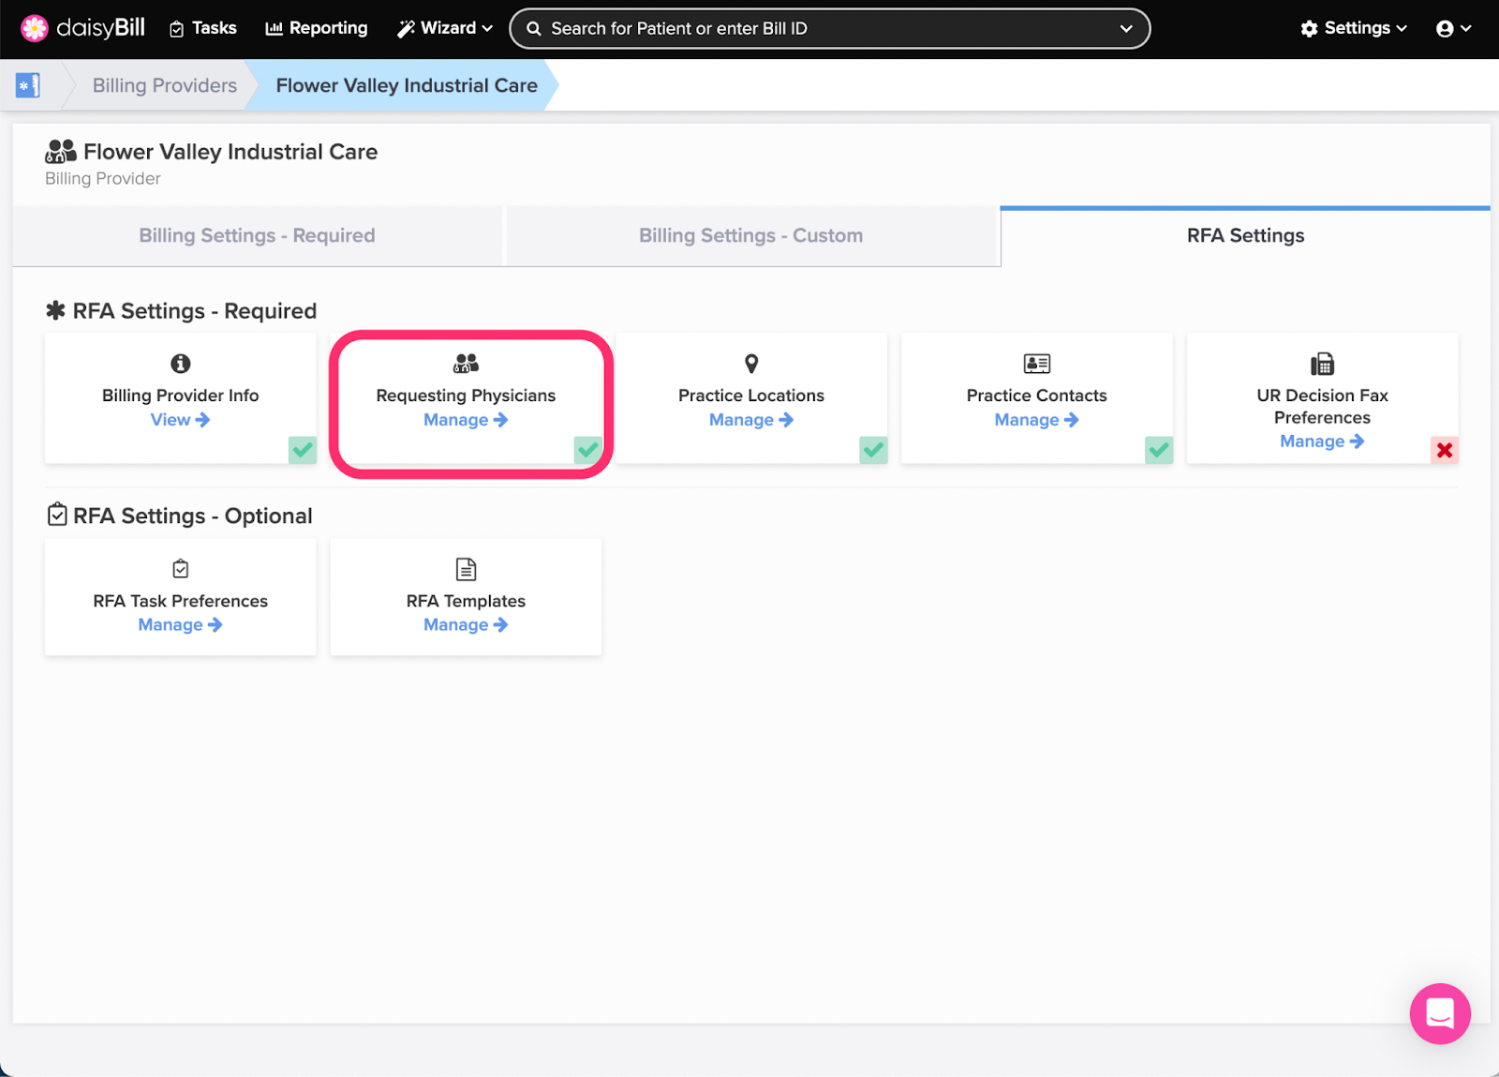Go to Billing Providers breadcrumb
This screenshot has width=1499, height=1077.
[x=165, y=85]
